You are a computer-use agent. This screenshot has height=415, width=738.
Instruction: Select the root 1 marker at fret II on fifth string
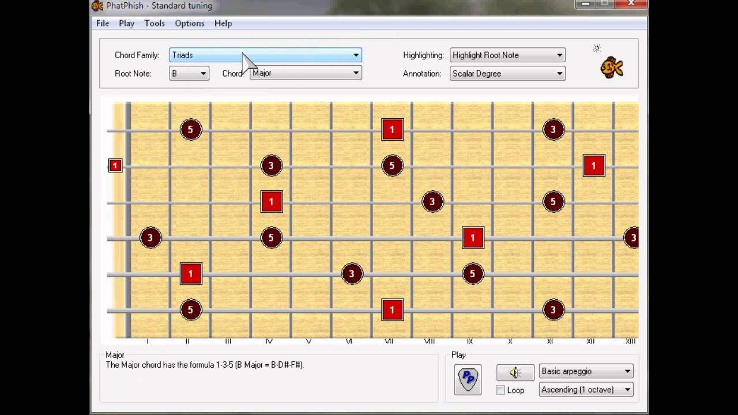coord(191,274)
